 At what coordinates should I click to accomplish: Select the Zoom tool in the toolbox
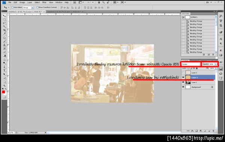(4, 85)
